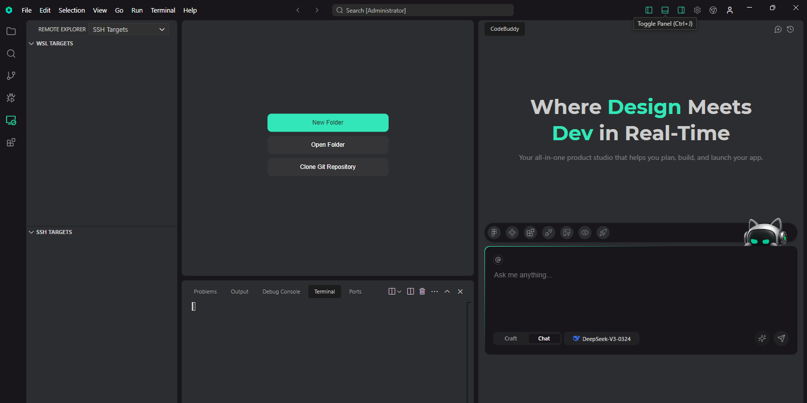The width and height of the screenshot is (807, 403).
Task: Toggle the primary left sidebar
Action: pyautogui.click(x=649, y=10)
